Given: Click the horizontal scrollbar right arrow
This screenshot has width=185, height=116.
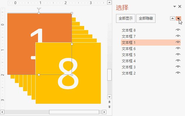Looking at the screenshot, I should click(104, 112).
